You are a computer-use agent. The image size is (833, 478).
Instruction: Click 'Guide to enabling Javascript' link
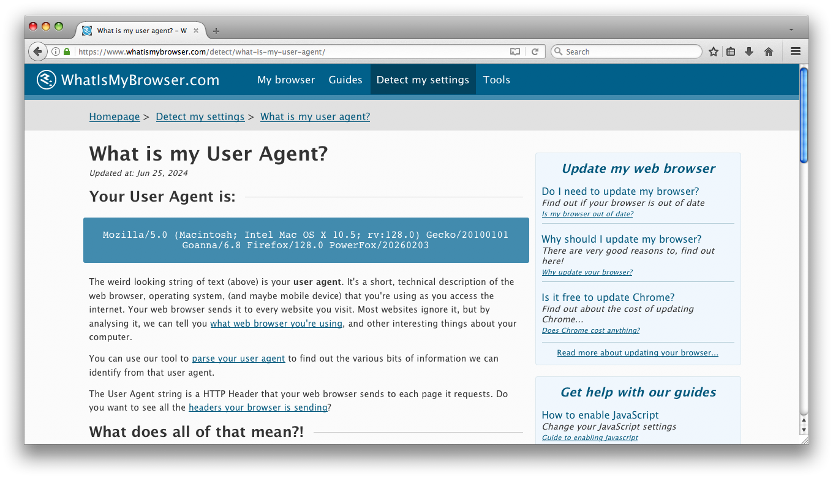[590, 438]
